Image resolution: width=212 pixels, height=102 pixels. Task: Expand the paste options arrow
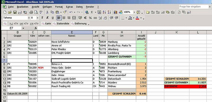(61, 12)
